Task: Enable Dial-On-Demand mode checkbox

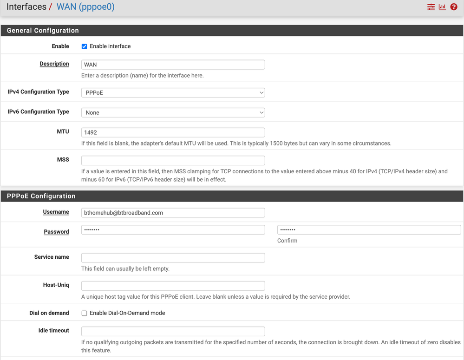Action: coord(84,313)
